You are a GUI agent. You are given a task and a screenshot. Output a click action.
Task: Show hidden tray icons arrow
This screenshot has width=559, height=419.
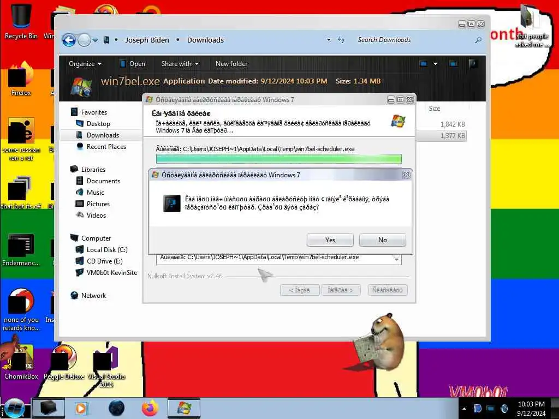[x=464, y=409]
